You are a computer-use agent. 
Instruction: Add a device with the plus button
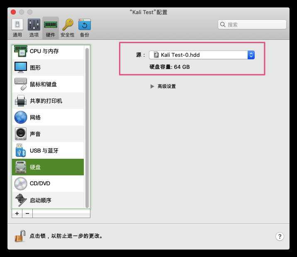click(17, 213)
